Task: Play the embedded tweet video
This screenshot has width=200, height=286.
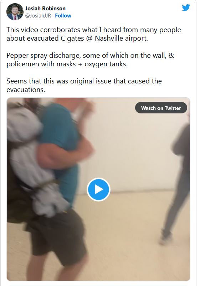Action: click(x=98, y=189)
